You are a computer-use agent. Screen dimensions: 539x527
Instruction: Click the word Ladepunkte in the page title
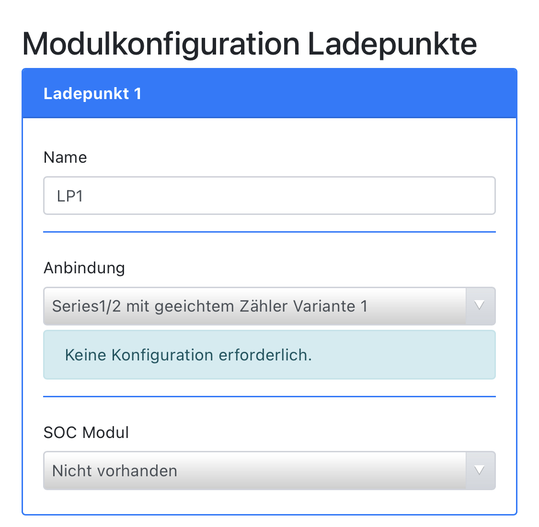pyautogui.click(x=392, y=44)
